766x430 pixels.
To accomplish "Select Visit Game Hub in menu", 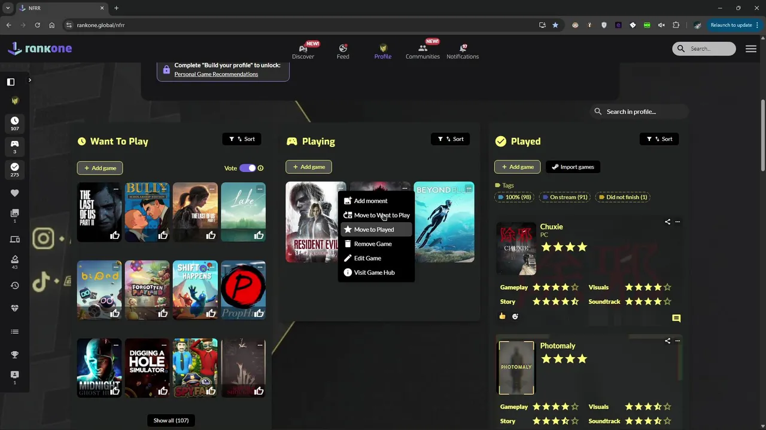I will [376, 272].
